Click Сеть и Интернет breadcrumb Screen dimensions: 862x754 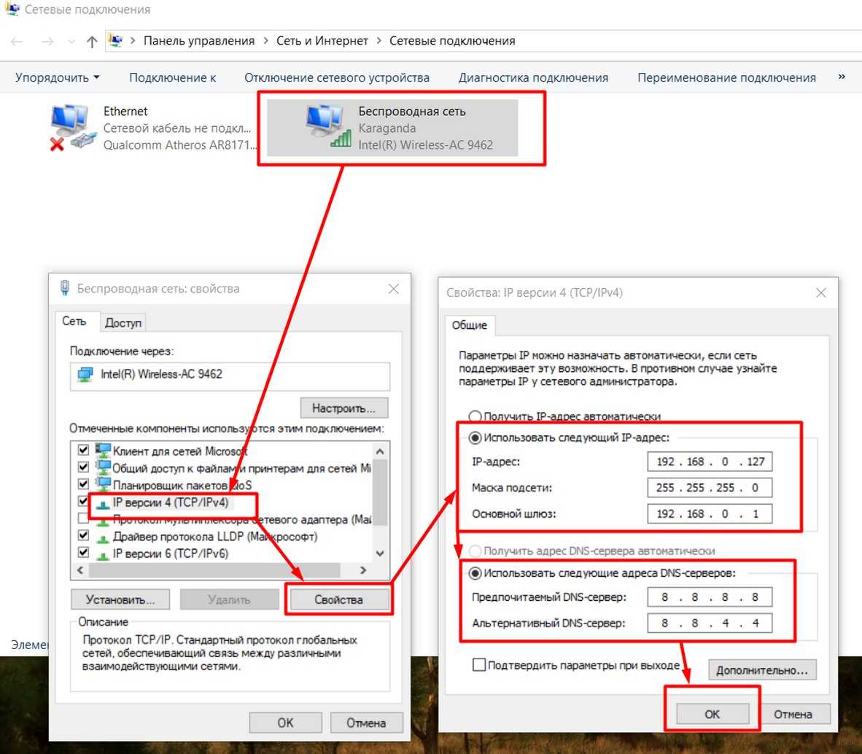[322, 41]
